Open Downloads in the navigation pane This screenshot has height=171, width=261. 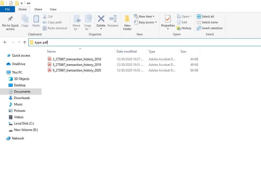pyautogui.click(x=22, y=98)
